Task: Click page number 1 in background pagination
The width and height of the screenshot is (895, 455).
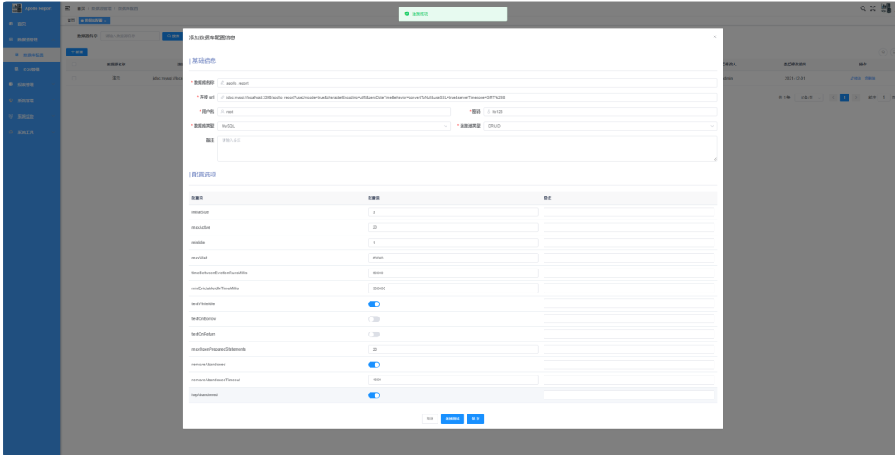Action: pyautogui.click(x=844, y=98)
